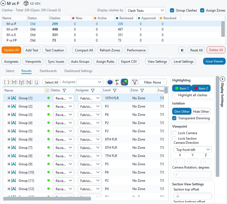Expand the Group [10] tree row
Screen dimensions: 227x204
(9, 172)
